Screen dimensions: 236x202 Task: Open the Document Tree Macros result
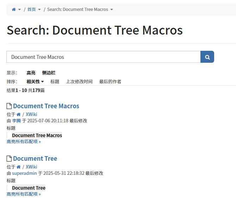click(46, 106)
